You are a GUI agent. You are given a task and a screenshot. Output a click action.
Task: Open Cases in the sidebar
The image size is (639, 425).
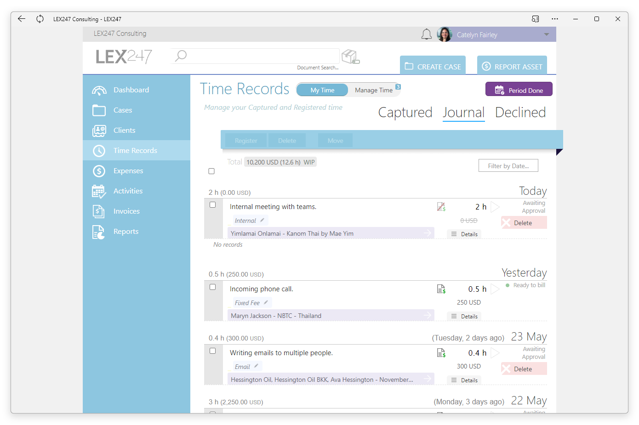click(x=137, y=110)
